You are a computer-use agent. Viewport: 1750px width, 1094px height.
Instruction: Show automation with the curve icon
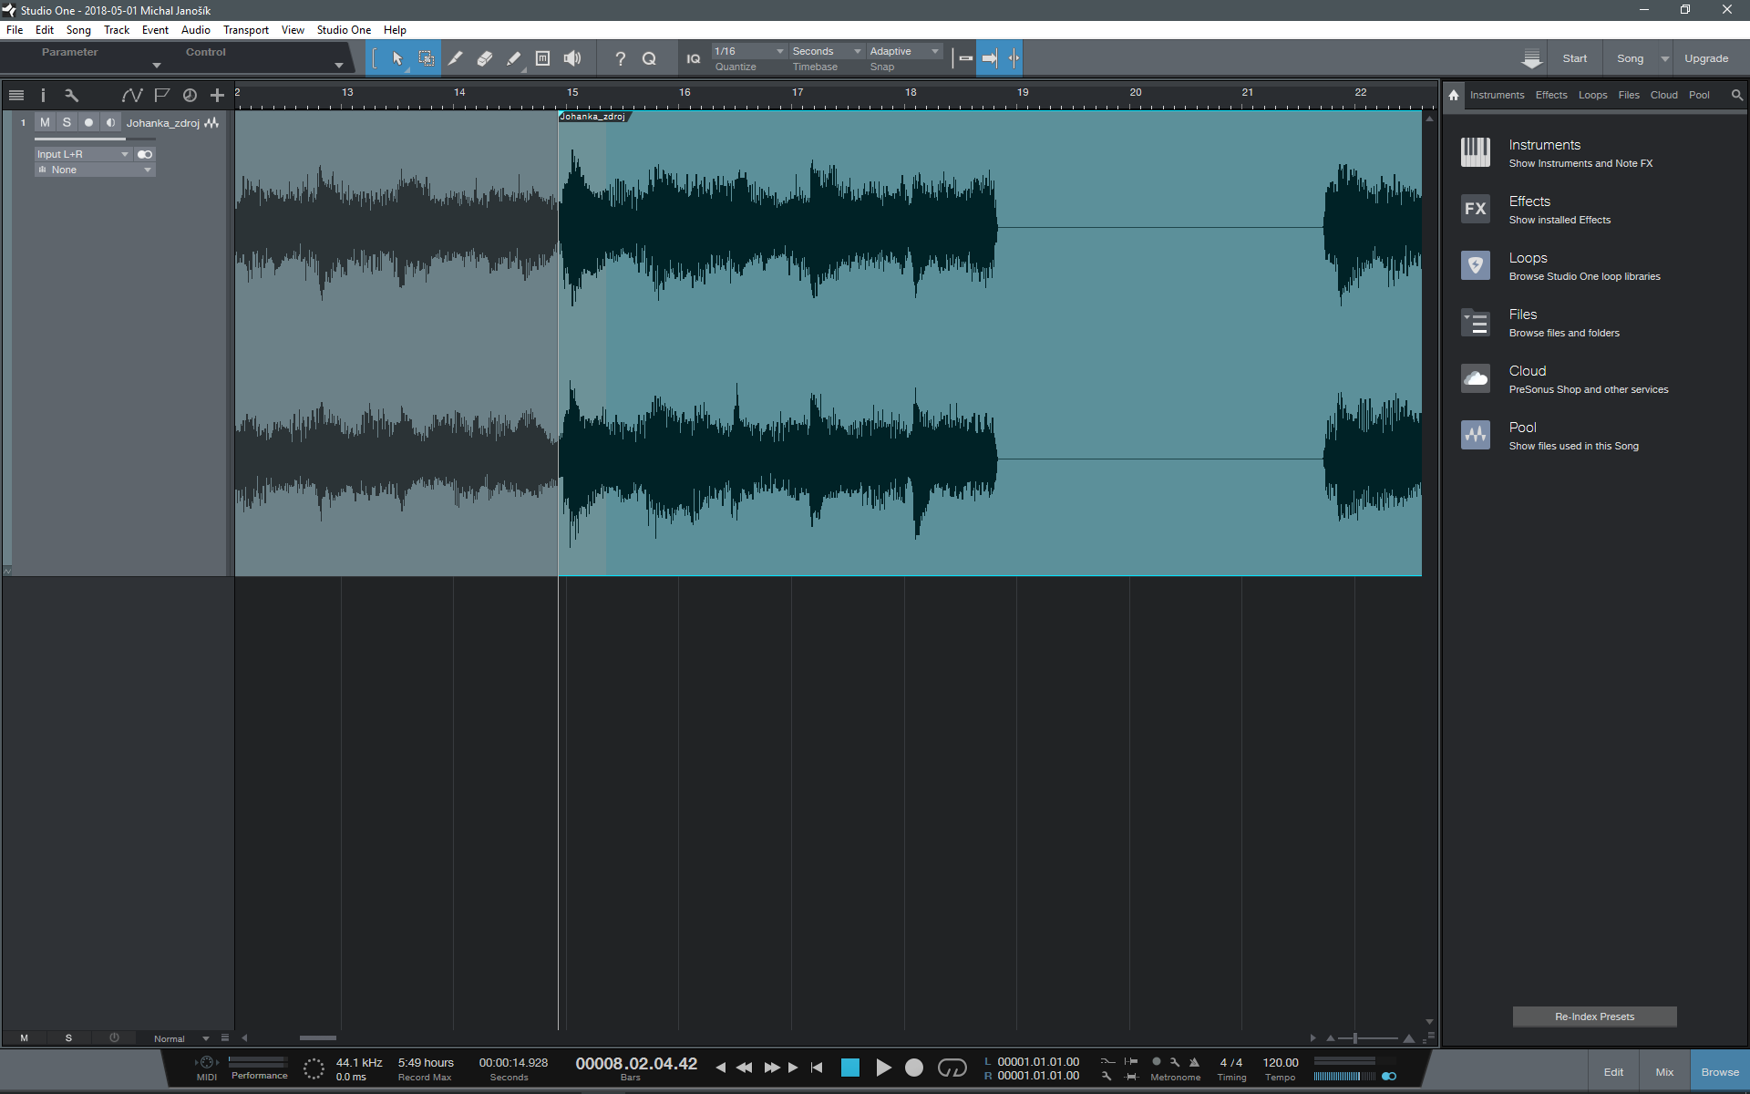pos(132,95)
